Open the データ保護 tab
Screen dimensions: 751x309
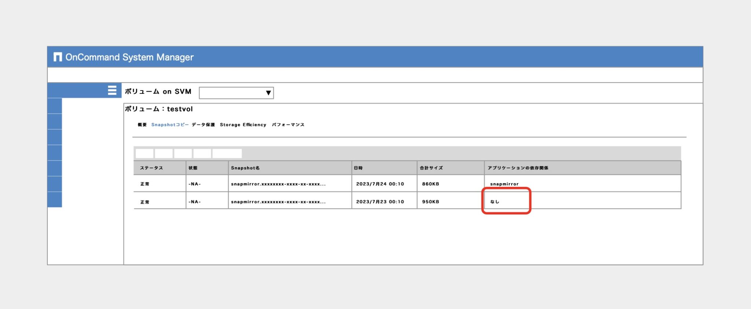pos(203,125)
